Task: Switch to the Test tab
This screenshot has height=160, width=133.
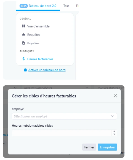Action: coord(66,6)
